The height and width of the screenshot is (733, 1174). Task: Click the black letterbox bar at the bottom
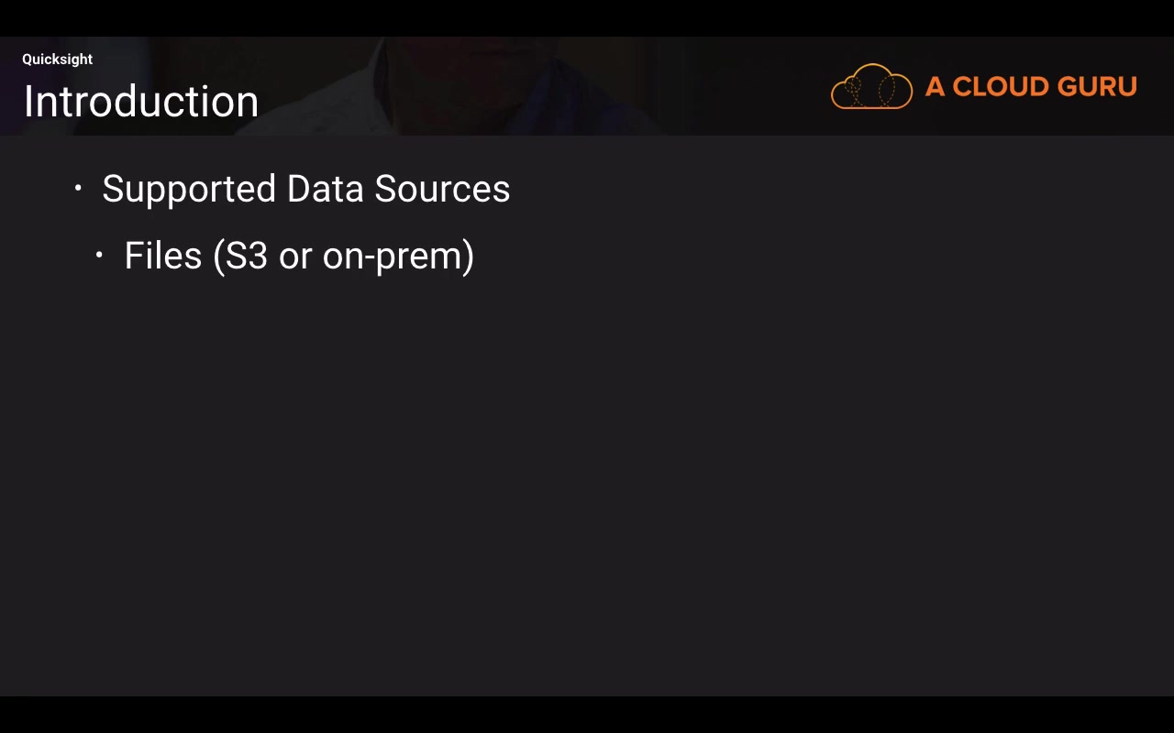(587, 715)
